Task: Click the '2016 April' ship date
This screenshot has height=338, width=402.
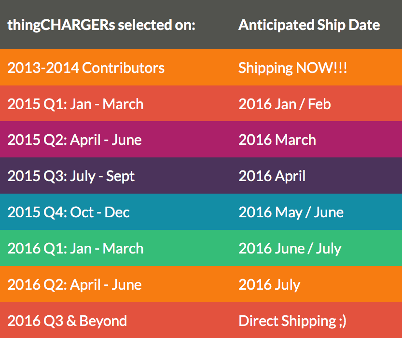Action: pyautogui.click(x=272, y=176)
